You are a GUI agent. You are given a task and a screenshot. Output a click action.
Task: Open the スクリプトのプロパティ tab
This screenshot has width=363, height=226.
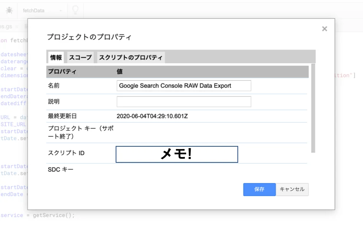coord(131,57)
